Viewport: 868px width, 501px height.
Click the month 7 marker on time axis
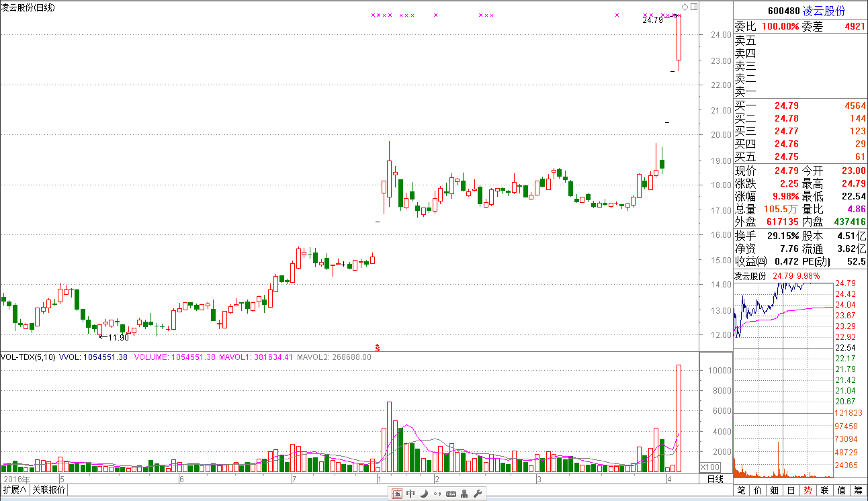point(294,480)
